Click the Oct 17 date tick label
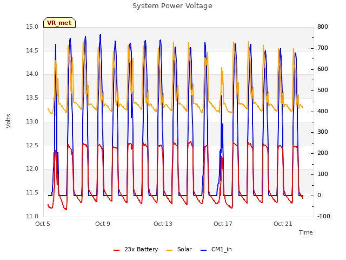 point(223,224)
